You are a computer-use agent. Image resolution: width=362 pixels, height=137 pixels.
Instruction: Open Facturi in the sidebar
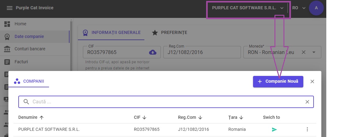(21, 62)
